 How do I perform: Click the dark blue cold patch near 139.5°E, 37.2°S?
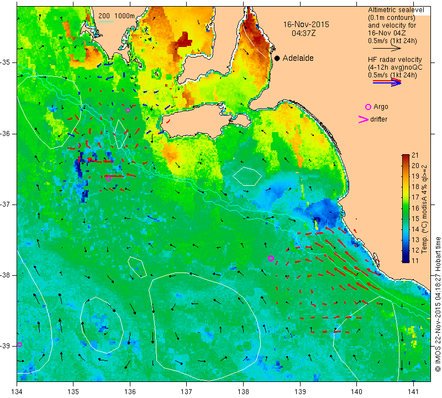(x=324, y=213)
